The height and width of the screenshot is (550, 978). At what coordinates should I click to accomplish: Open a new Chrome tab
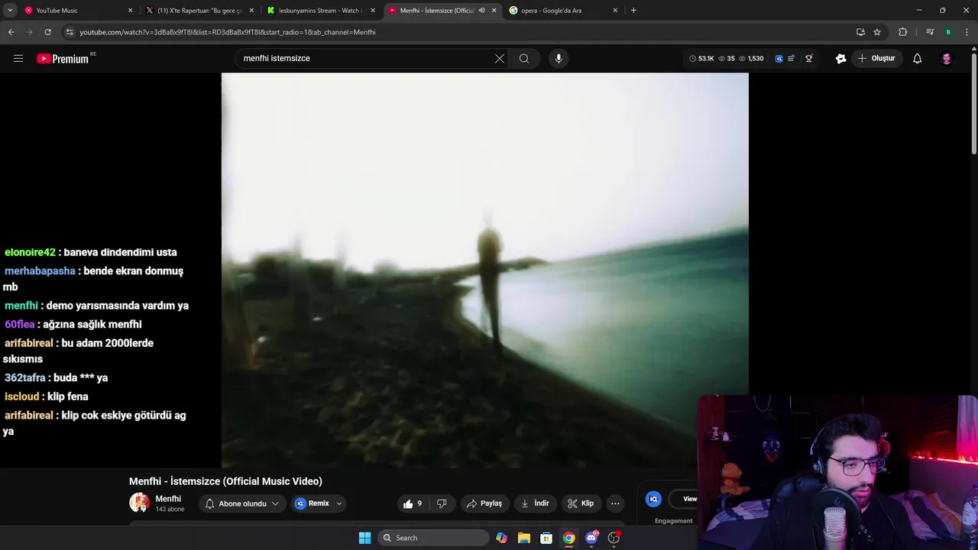click(x=633, y=11)
